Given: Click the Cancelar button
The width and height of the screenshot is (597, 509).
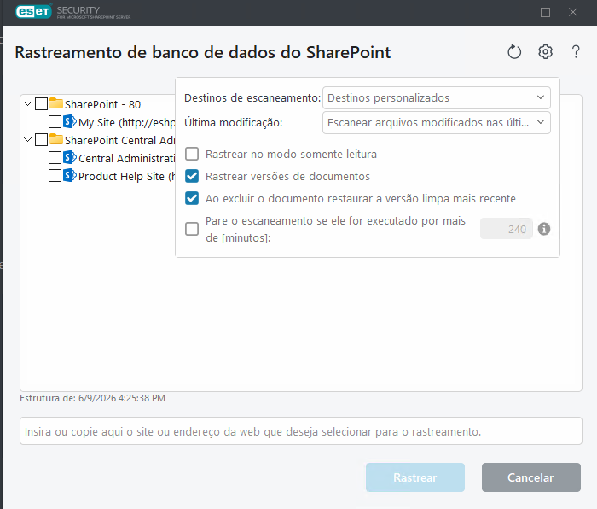Looking at the screenshot, I should (x=530, y=477).
